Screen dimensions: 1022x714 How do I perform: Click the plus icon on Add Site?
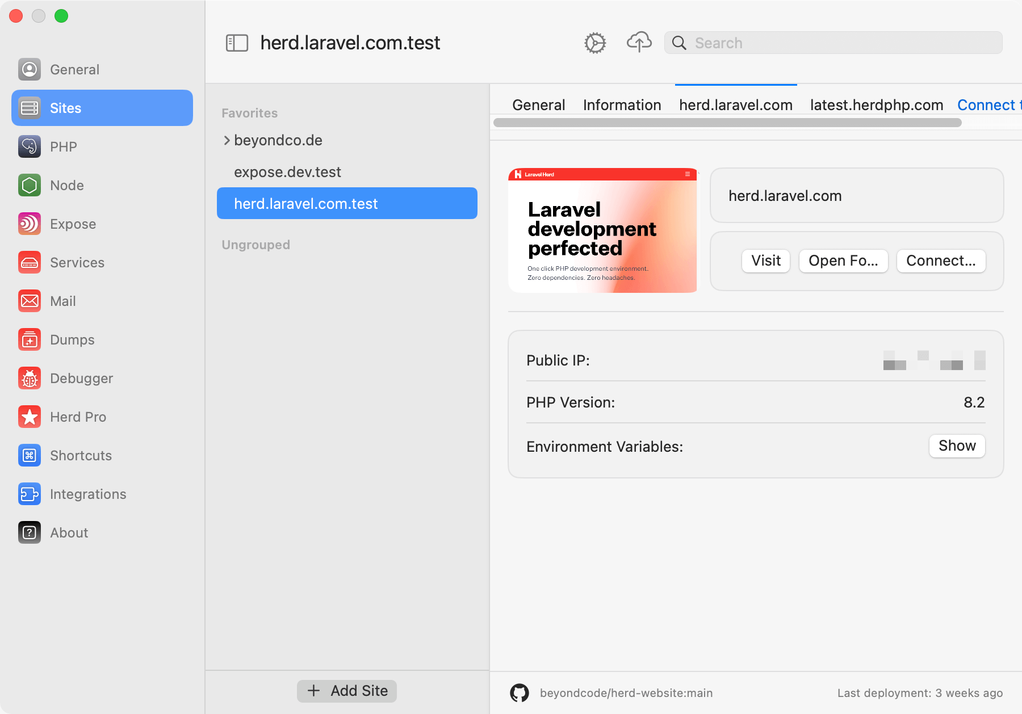click(313, 691)
